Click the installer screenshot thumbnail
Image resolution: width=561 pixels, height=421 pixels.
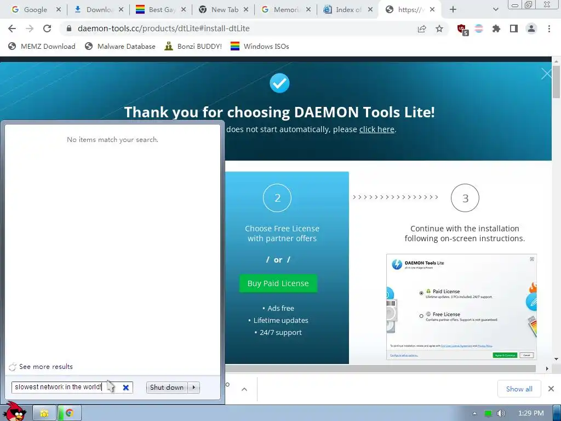coord(461,307)
